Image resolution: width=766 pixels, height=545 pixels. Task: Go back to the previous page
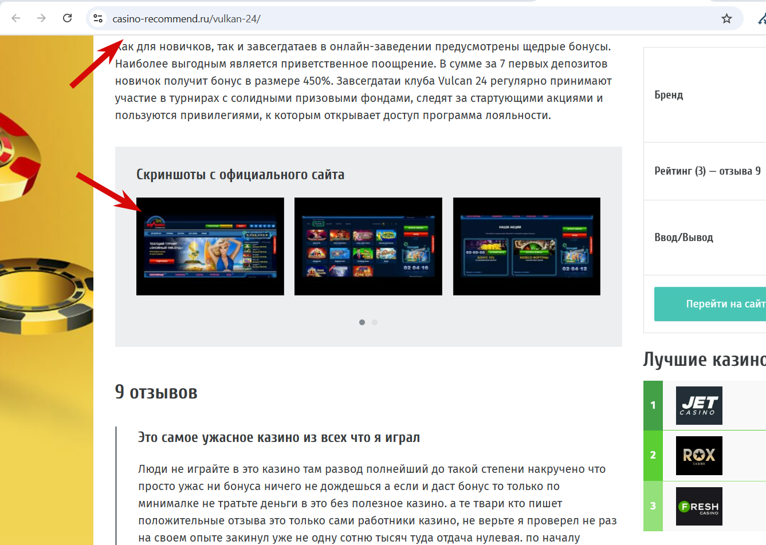coord(16,18)
